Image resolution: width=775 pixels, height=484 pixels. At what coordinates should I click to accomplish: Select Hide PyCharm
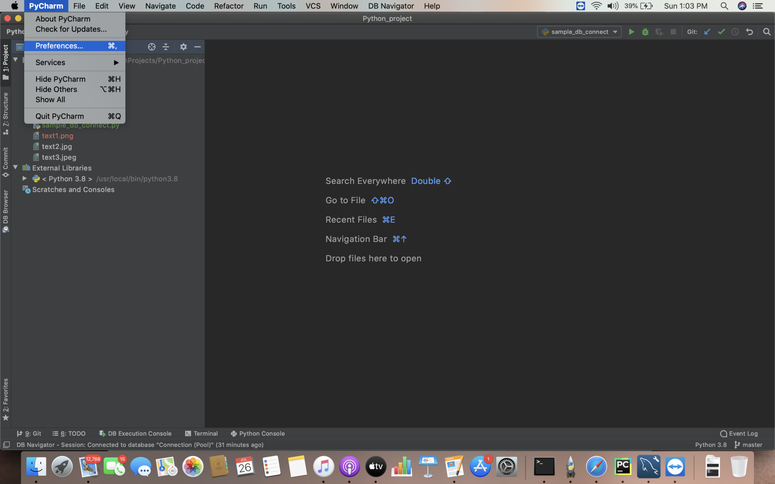pos(75,79)
